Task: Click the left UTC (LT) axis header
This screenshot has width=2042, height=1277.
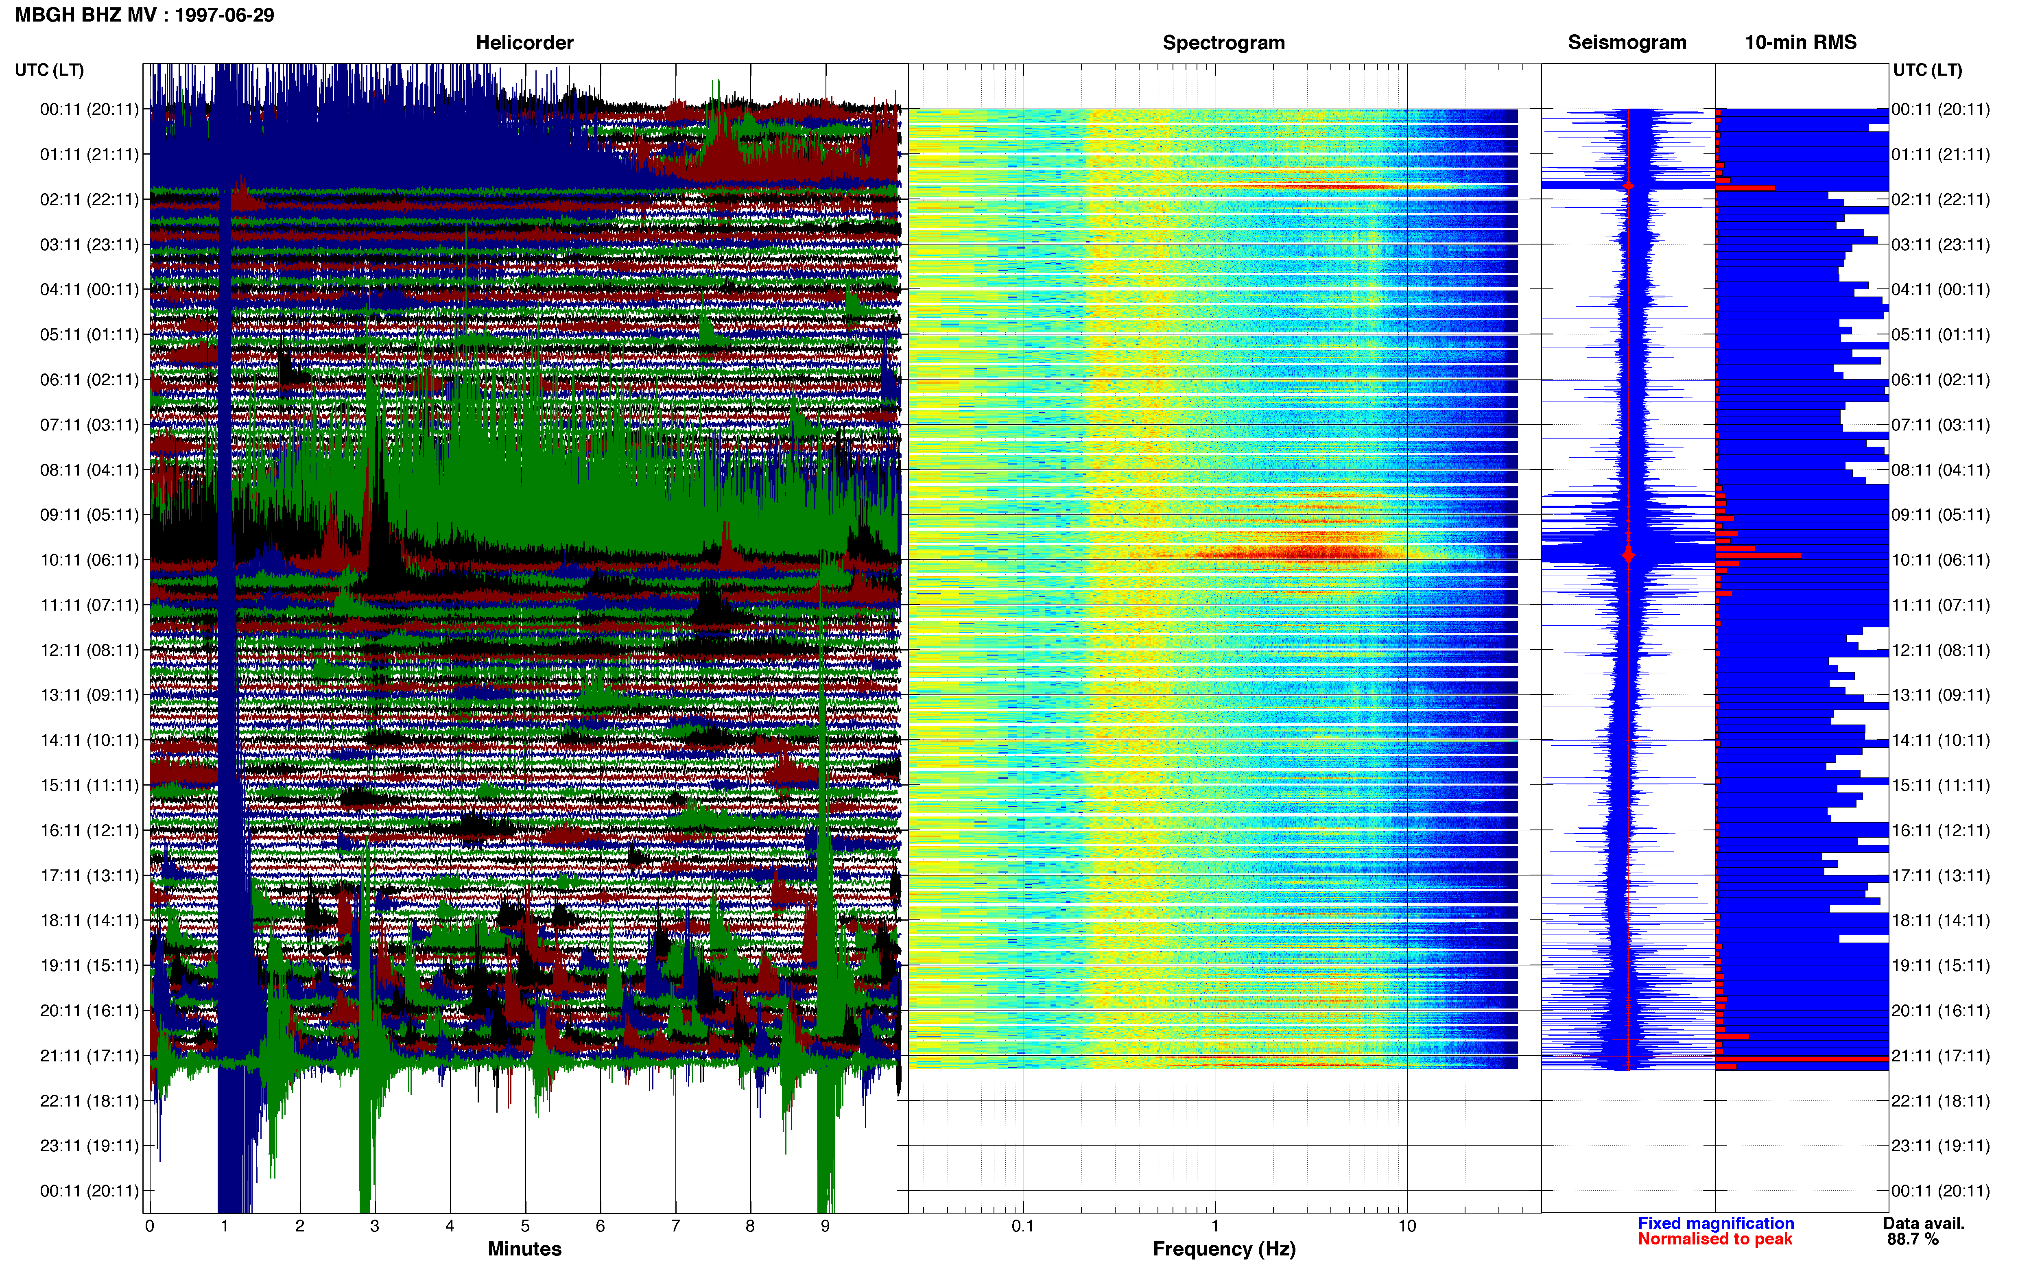Action: click(49, 70)
